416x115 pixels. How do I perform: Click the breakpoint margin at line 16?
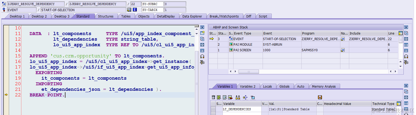pos(6,61)
